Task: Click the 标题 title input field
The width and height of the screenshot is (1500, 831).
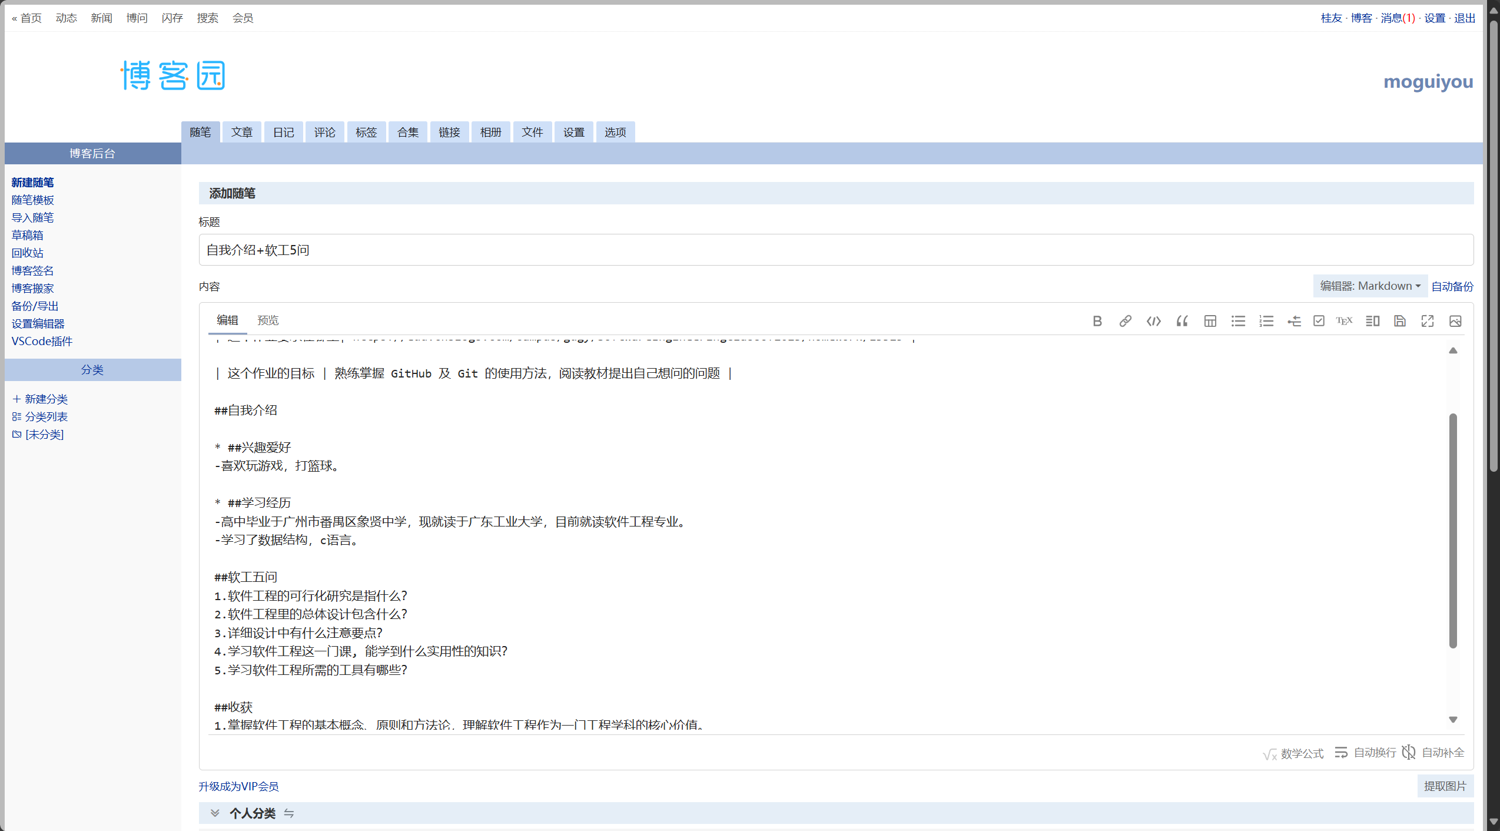Action: pos(836,250)
